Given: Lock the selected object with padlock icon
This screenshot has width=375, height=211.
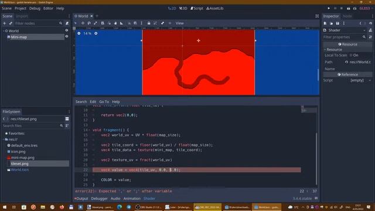Looking at the screenshot, I should [149, 23].
